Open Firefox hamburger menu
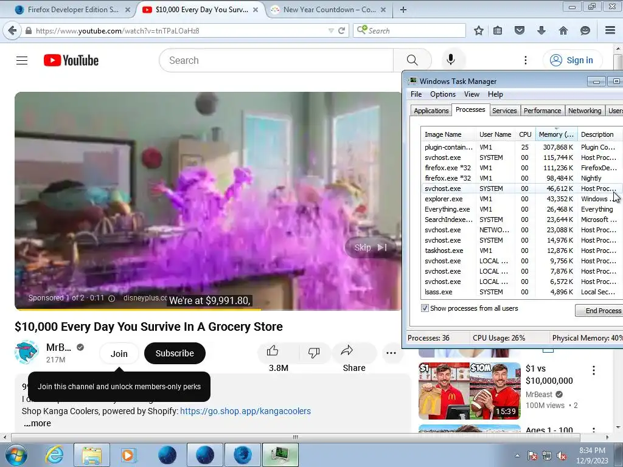 (x=610, y=30)
